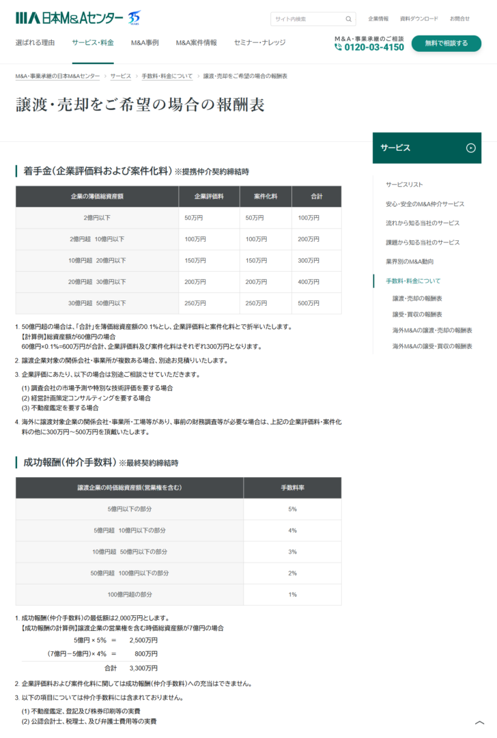The width and height of the screenshot is (497, 738).
Task: Open サービスリスト in sidebar
Action: [x=404, y=184]
